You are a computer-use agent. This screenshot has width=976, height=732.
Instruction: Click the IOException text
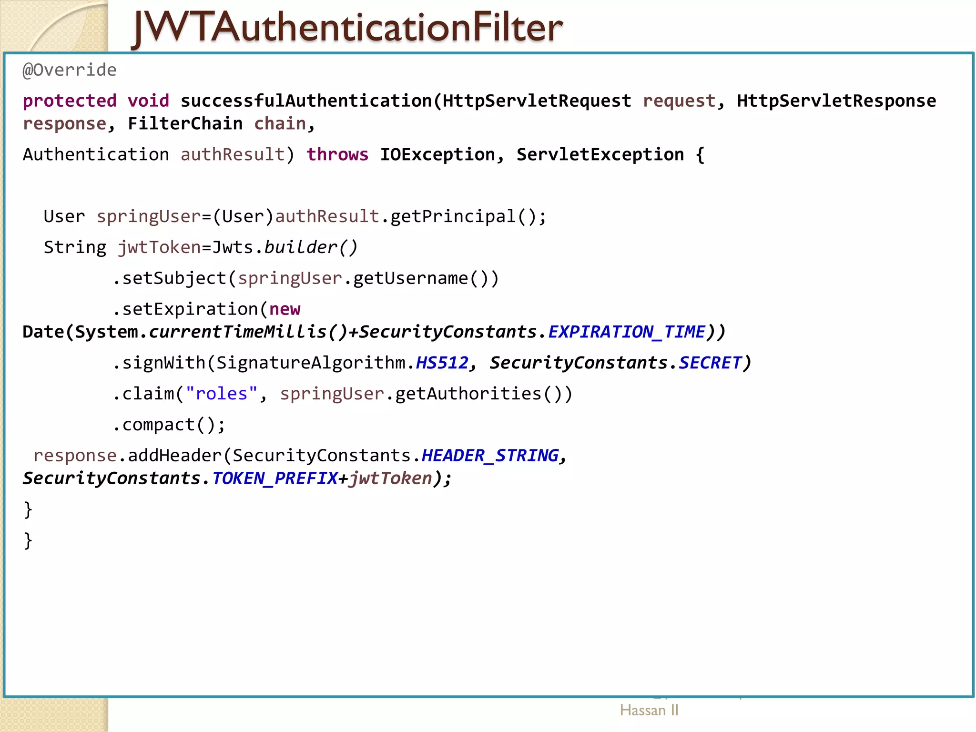437,155
